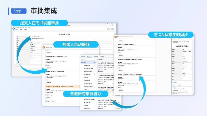Open the first dropdown field in the right panel's form

point(187,49)
